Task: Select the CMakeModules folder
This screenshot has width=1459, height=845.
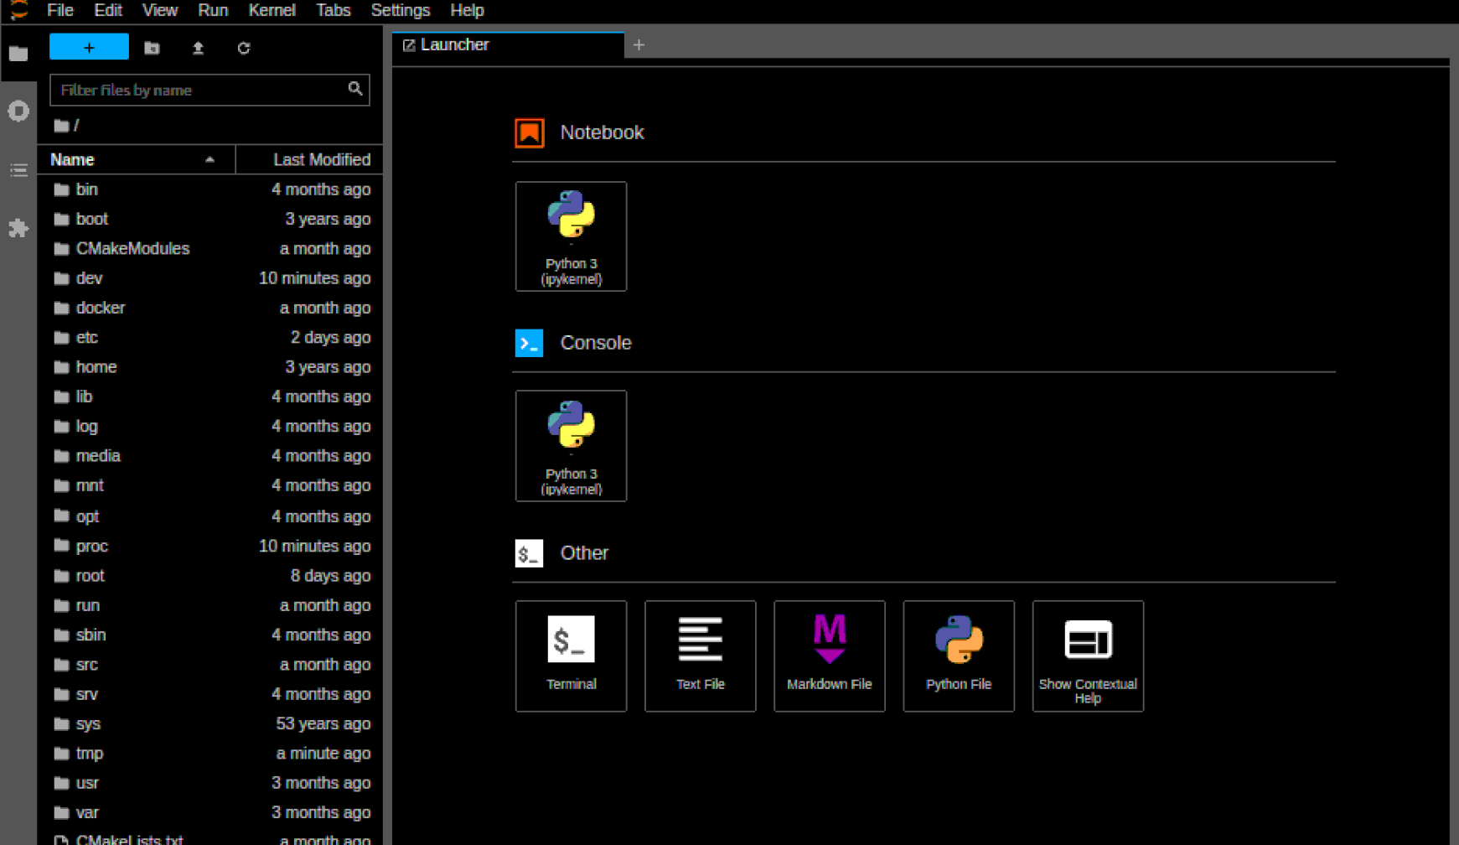Action: (x=210, y=249)
